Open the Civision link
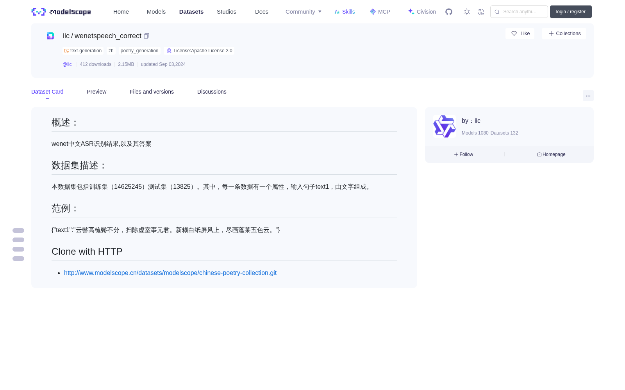 point(422,12)
